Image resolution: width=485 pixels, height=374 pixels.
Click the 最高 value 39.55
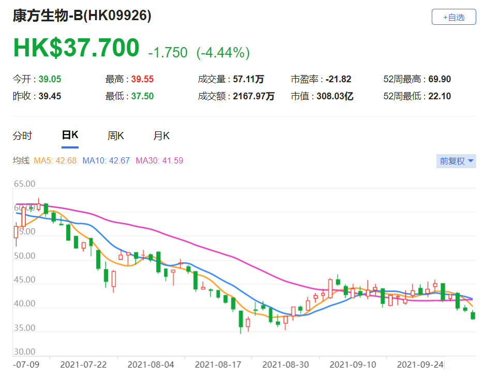(142, 79)
